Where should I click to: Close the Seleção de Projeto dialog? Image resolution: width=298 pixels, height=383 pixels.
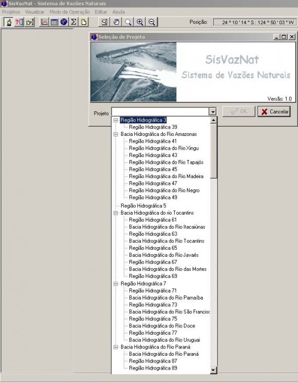(x=292, y=37)
